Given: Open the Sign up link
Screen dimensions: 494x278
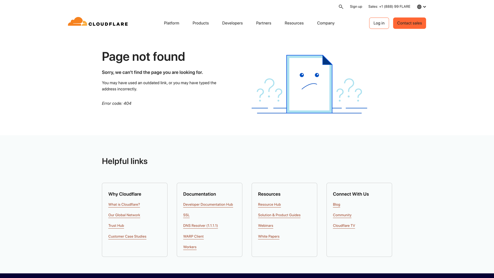Looking at the screenshot, I should 356,6.
